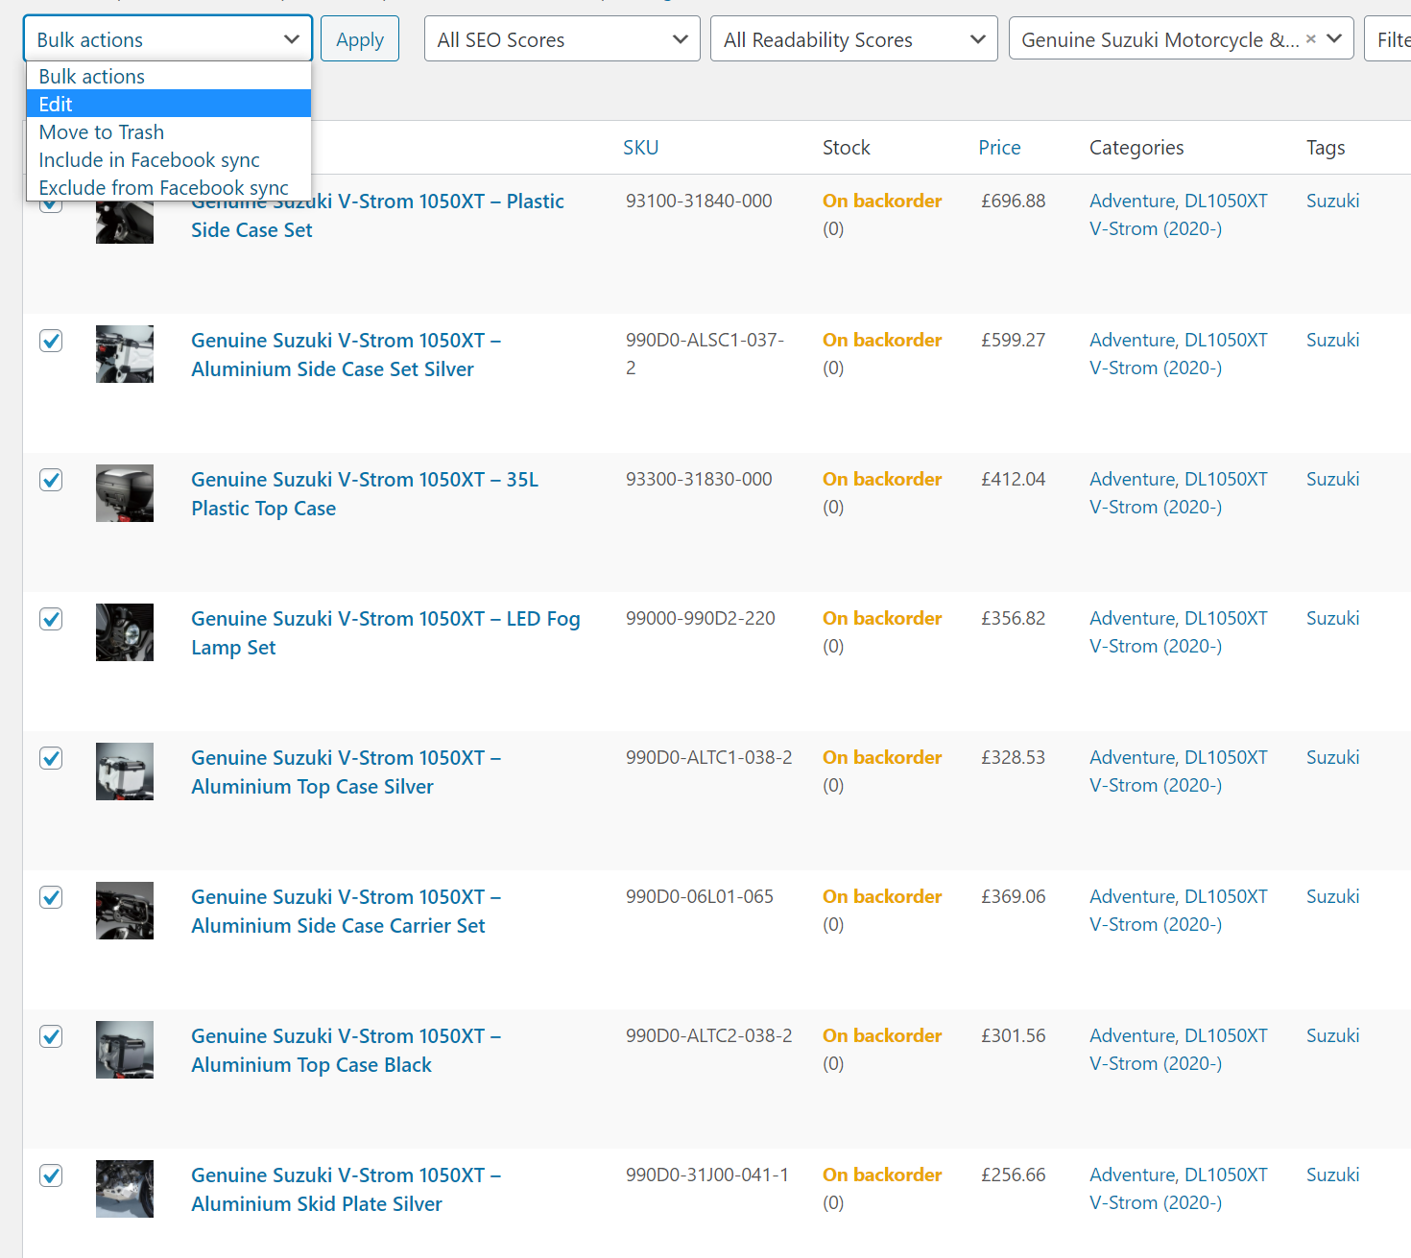The image size is (1411, 1258).
Task: Select Edit from the bulk actions list
Action: click(x=168, y=104)
